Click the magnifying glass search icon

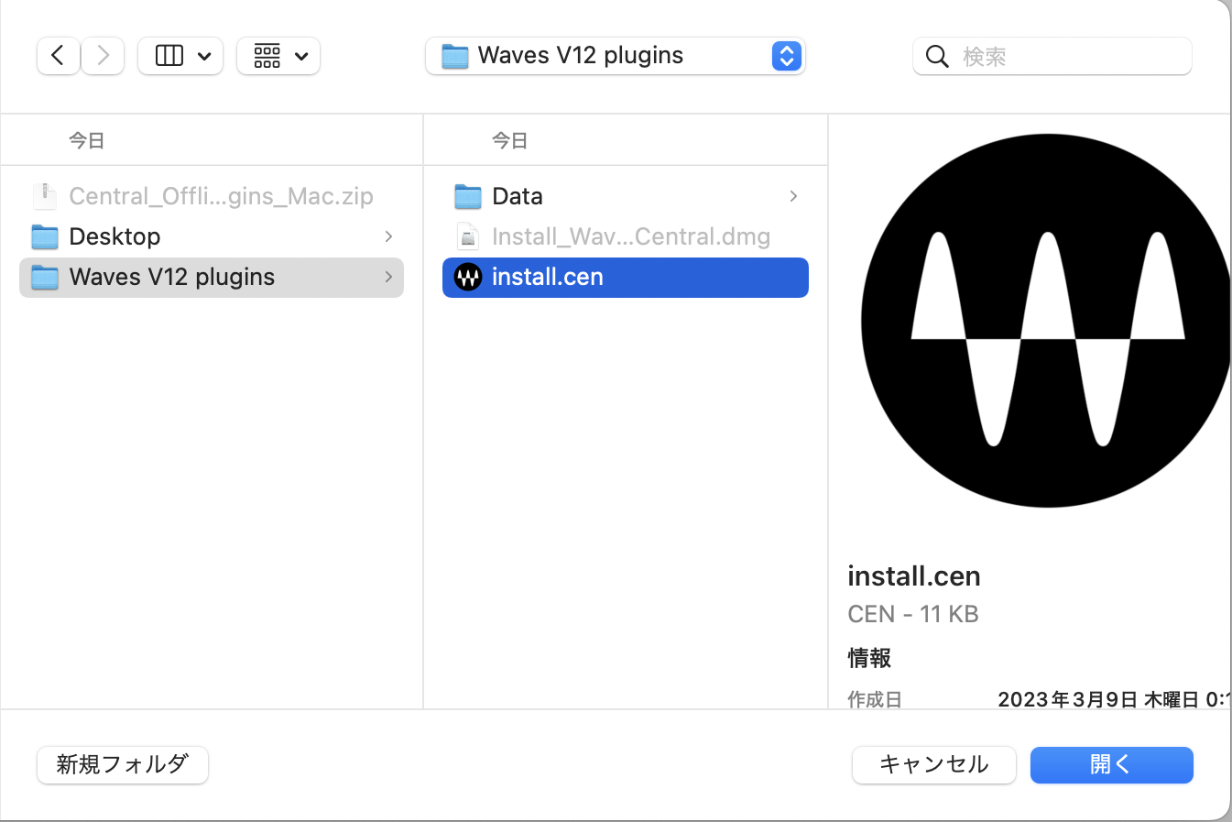coord(937,57)
